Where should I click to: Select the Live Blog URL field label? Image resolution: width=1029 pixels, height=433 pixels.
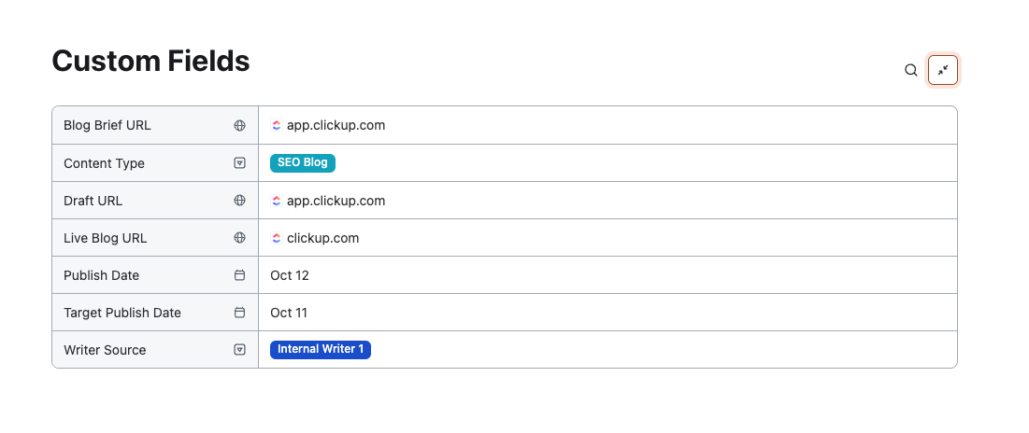[x=105, y=238]
